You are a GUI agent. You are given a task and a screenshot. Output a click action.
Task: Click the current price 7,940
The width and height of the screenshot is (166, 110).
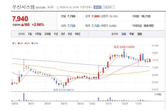20,19
